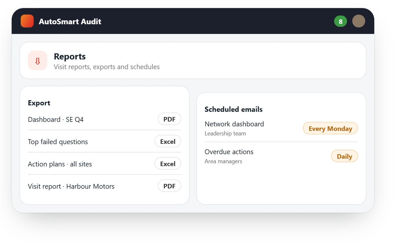
Task: Select the "Top failed questions" row label
Action: click(58, 142)
